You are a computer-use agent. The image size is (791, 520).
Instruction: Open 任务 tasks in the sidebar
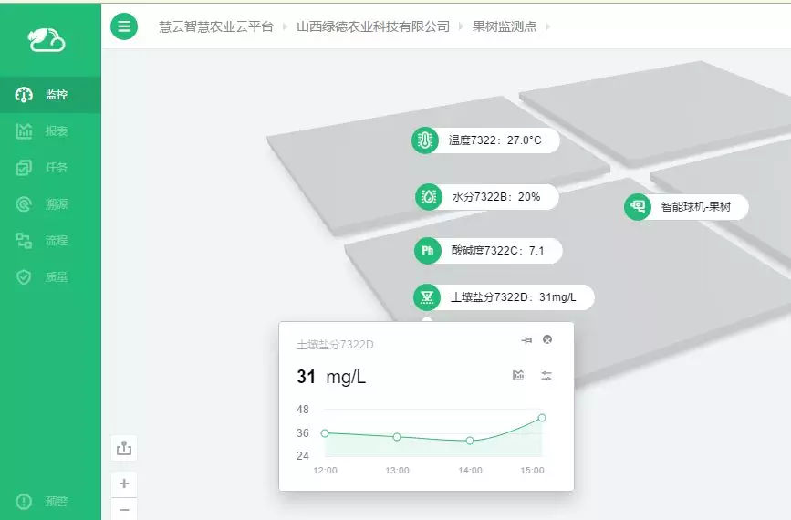click(x=43, y=168)
